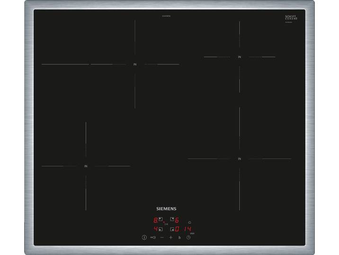
Task: Touch the IN marker of bottom-left zone
Action: tap(86, 166)
